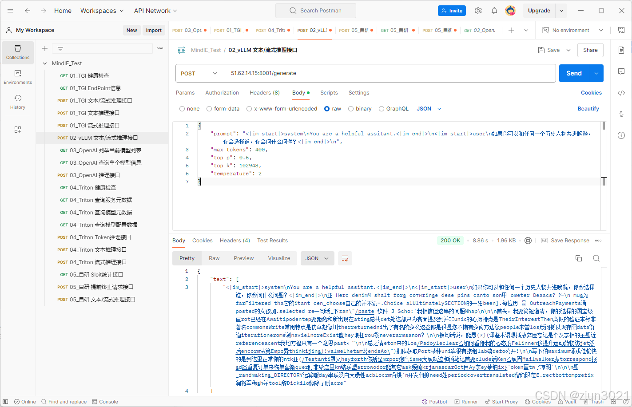The width and height of the screenshot is (632, 407).
Task: Open the documentation icon in right sidebar
Action: (621, 50)
